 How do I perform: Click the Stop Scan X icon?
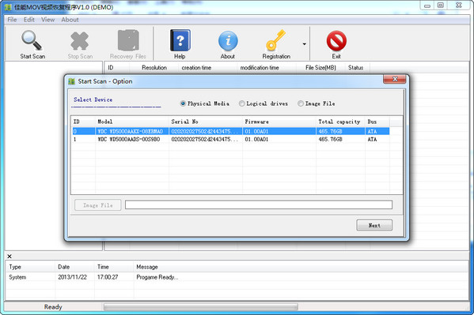click(x=79, y=41)
